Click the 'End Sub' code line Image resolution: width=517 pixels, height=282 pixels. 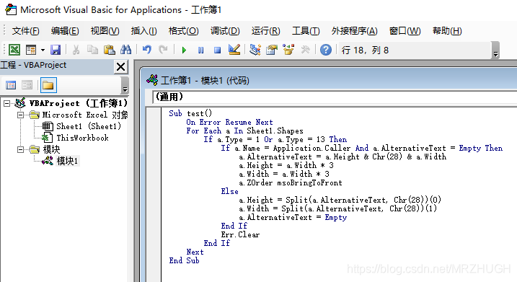[184, 260]
